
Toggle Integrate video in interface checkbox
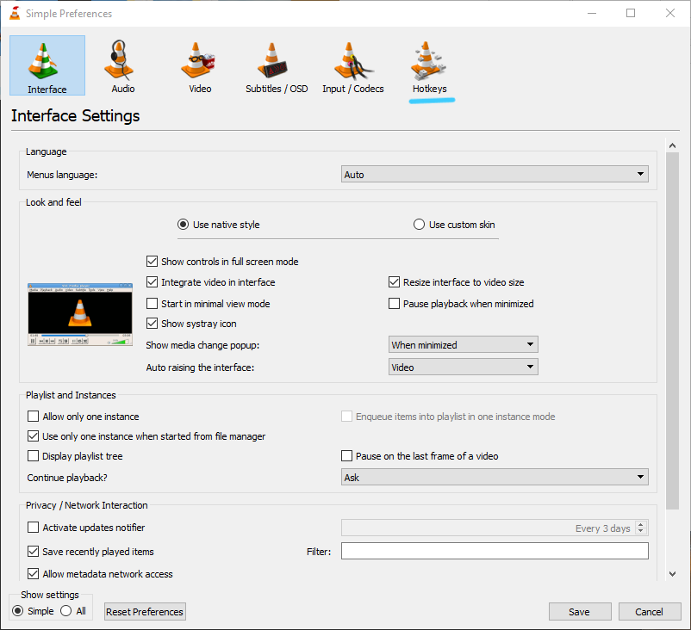pyautogui.click(x=152, y=282)
